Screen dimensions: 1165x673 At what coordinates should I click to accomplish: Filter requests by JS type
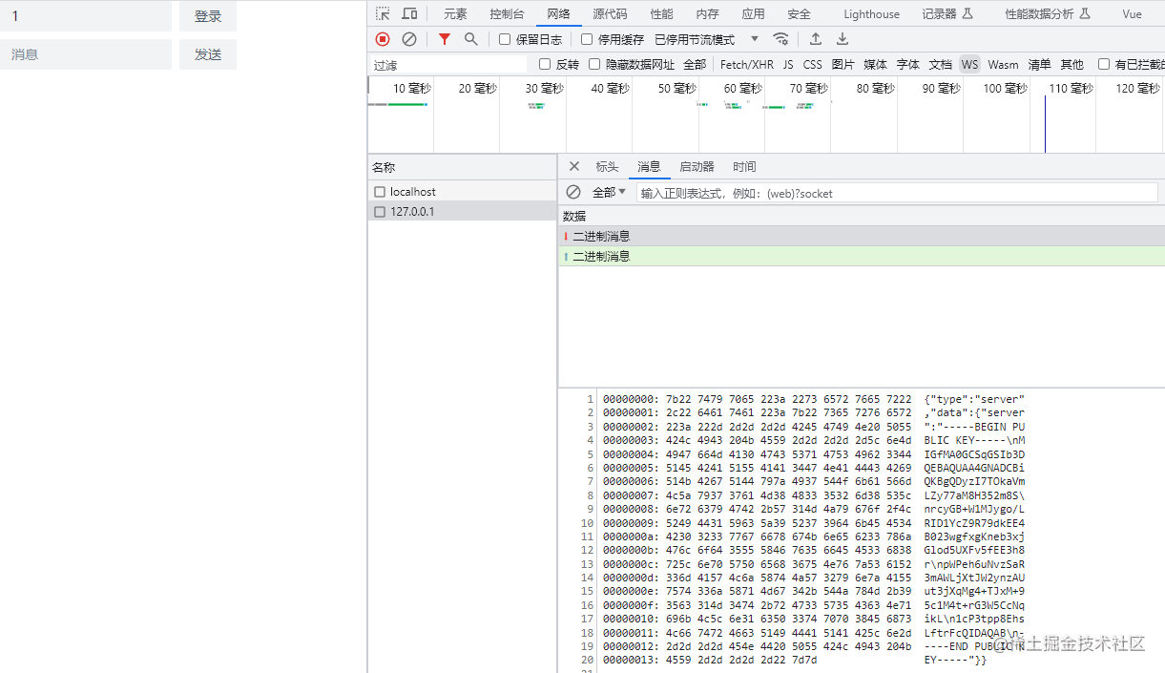(x=788, y=64)
